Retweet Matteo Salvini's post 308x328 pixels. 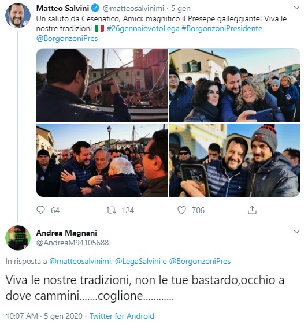111,210
